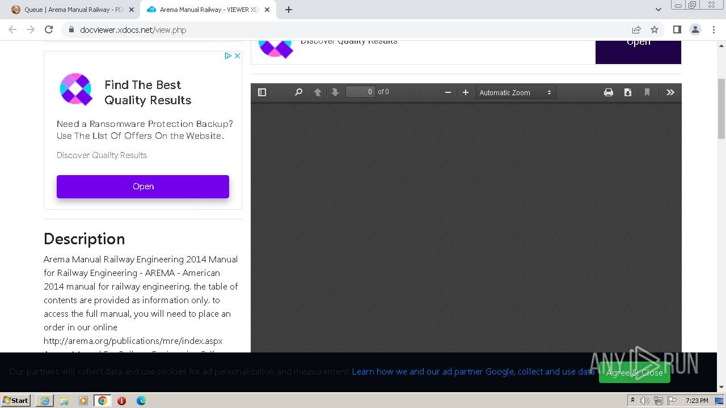
Task: Open a new browser tab
Action: pos(289,10)
